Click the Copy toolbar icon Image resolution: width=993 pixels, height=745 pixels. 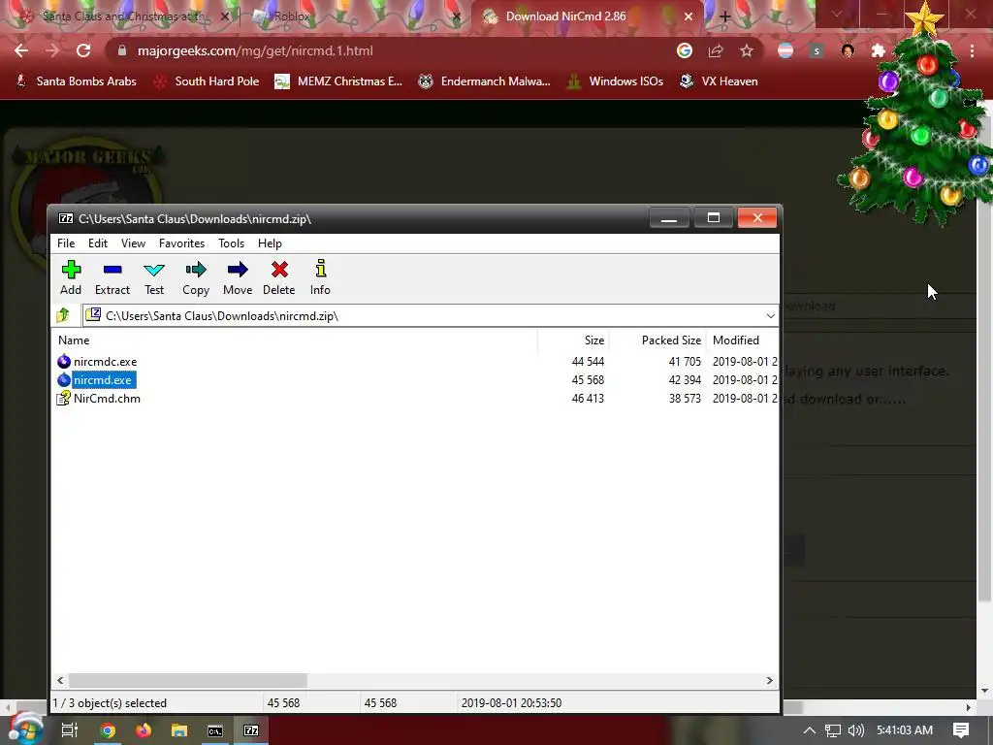[x=196, y=277]
